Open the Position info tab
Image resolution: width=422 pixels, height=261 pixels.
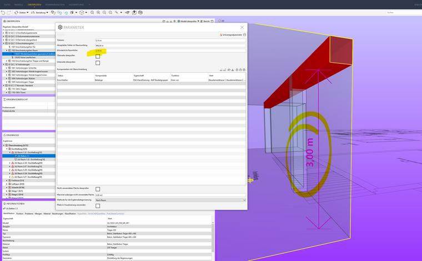(x=19, y=214)
